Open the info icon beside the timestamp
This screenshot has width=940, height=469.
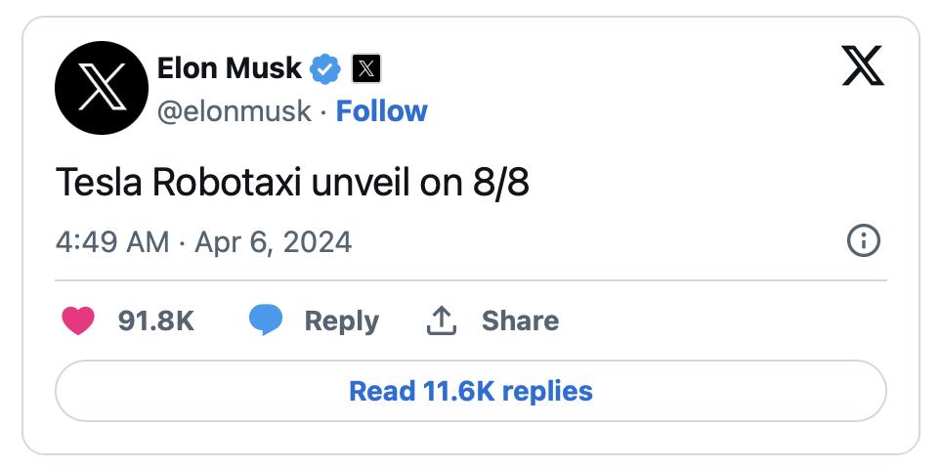(x=864, y=240)
